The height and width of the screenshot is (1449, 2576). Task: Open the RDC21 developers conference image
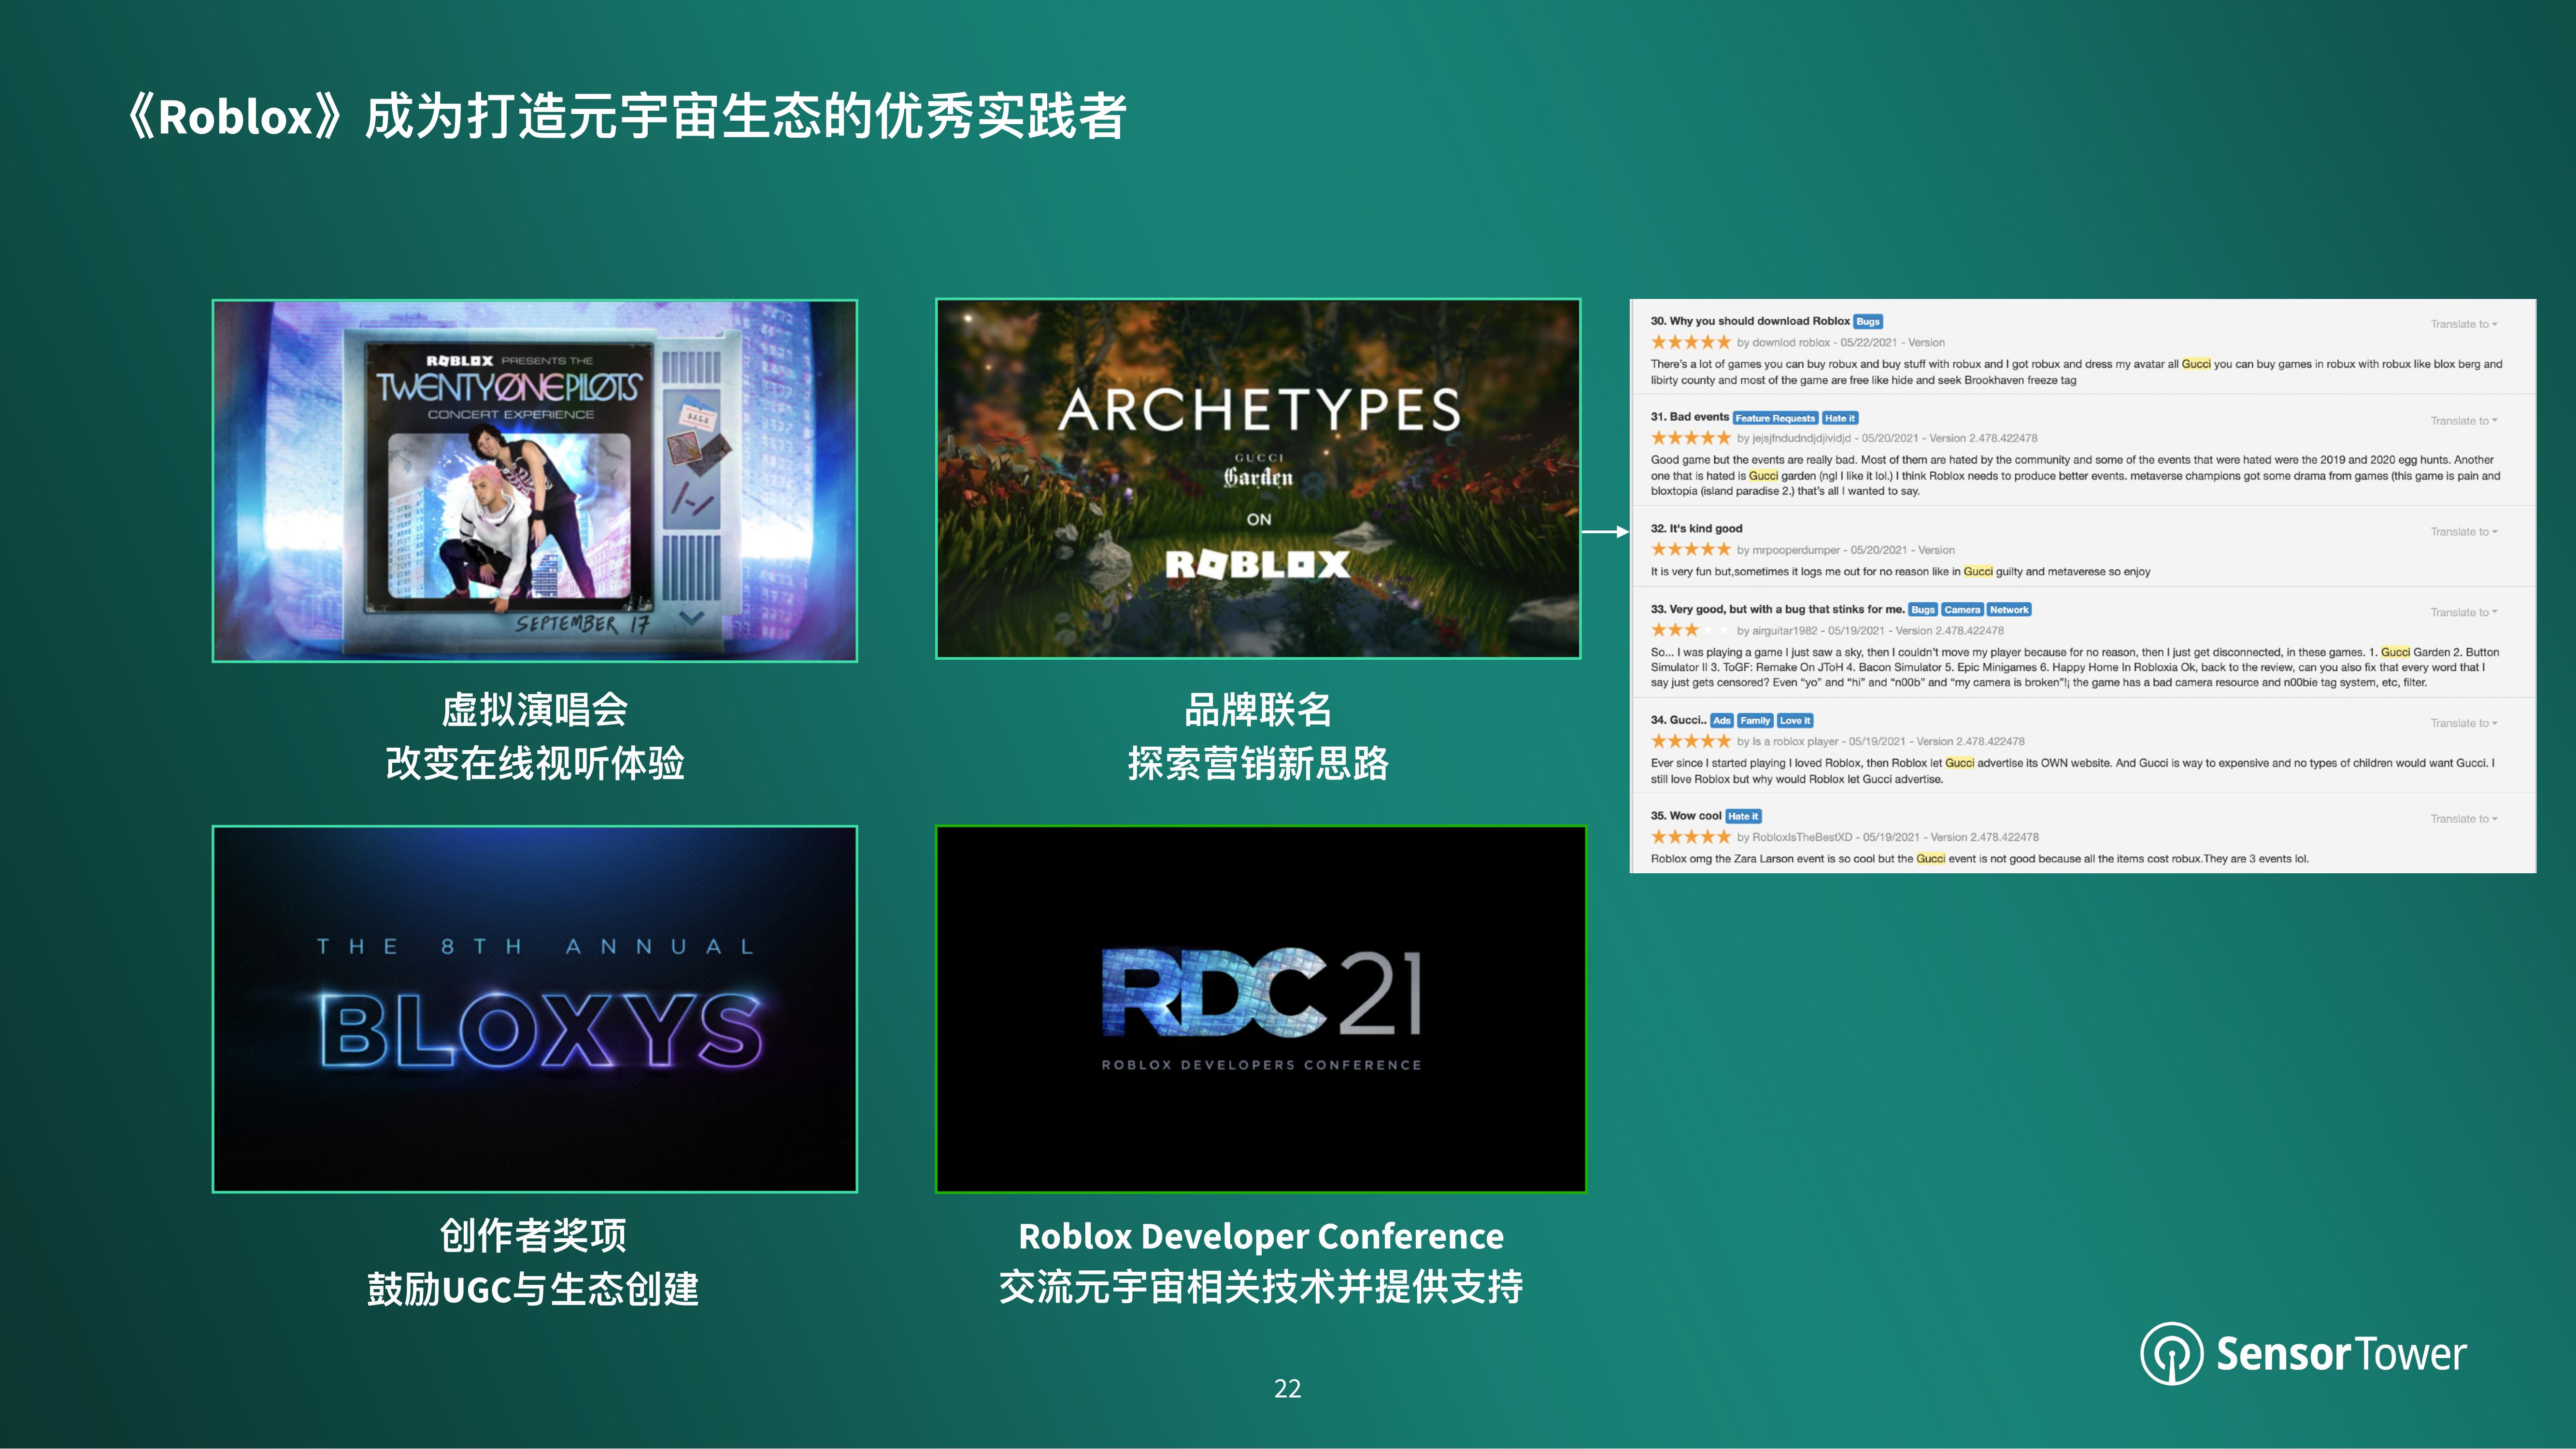1260,1009
